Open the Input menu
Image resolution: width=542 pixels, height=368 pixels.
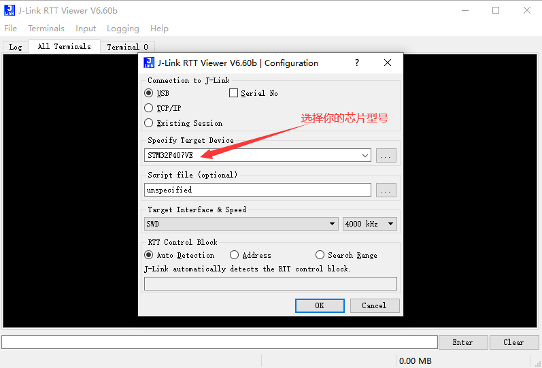coord(86,29)
